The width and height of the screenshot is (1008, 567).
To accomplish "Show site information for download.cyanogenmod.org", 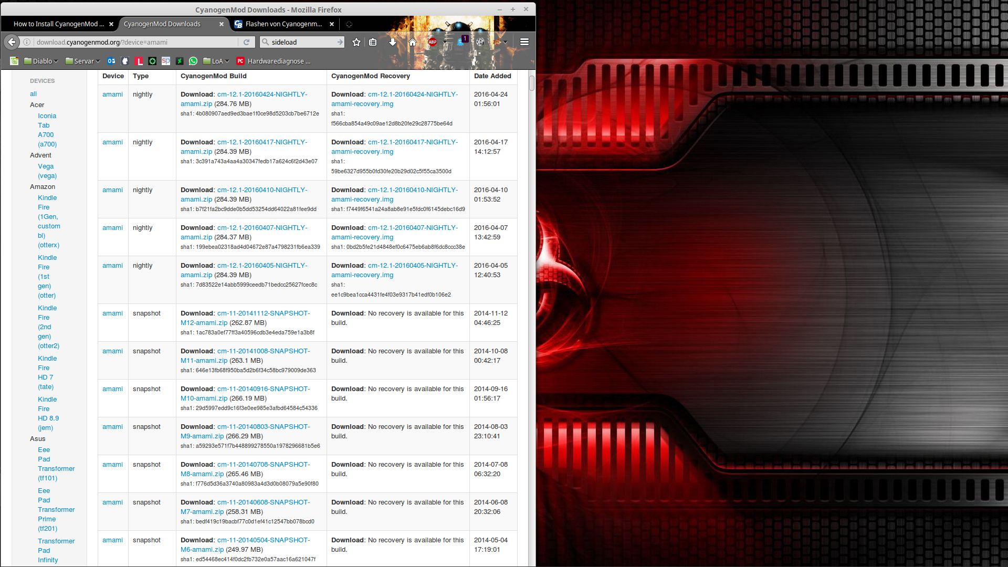I will tap(27, 42).
